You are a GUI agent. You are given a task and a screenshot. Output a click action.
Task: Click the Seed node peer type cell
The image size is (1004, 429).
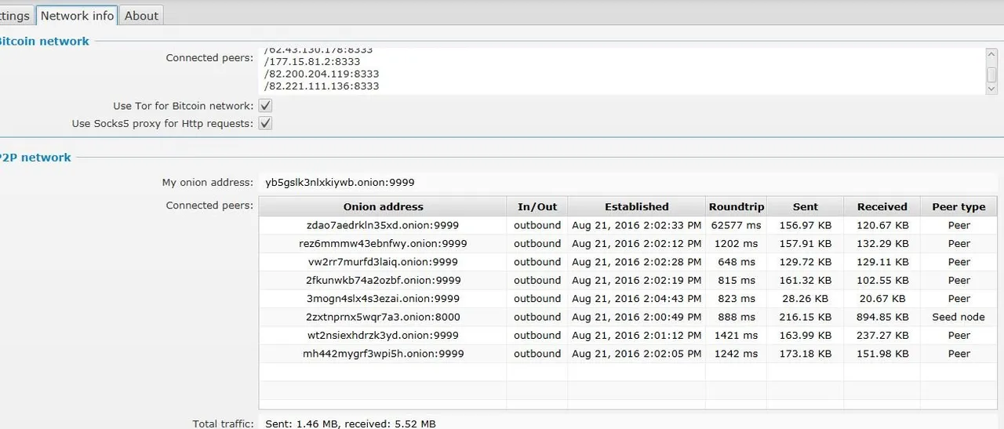pos(959,317)
